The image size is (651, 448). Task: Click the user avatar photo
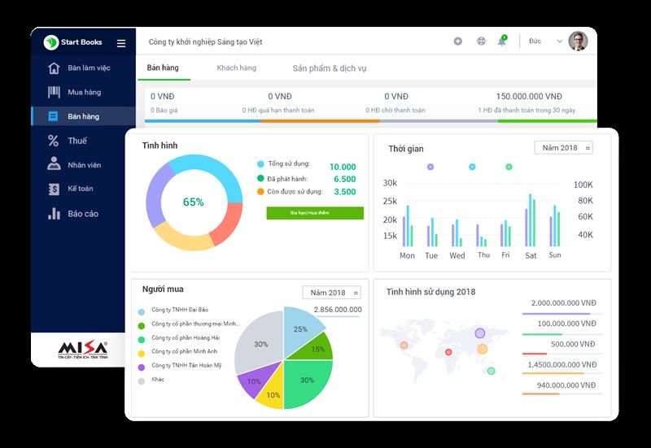pyautogui.click(x=578, y=41)
